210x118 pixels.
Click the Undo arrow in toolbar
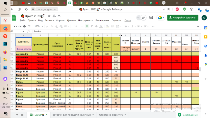click(x=15, y=26)
